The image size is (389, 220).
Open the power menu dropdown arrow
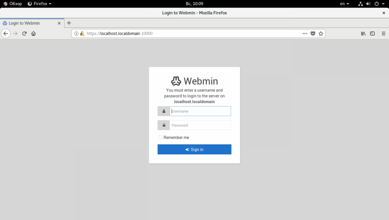(383, 3)
